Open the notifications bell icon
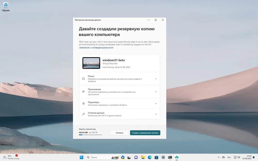Screen dimensions: 258x161 pos(254,157)
